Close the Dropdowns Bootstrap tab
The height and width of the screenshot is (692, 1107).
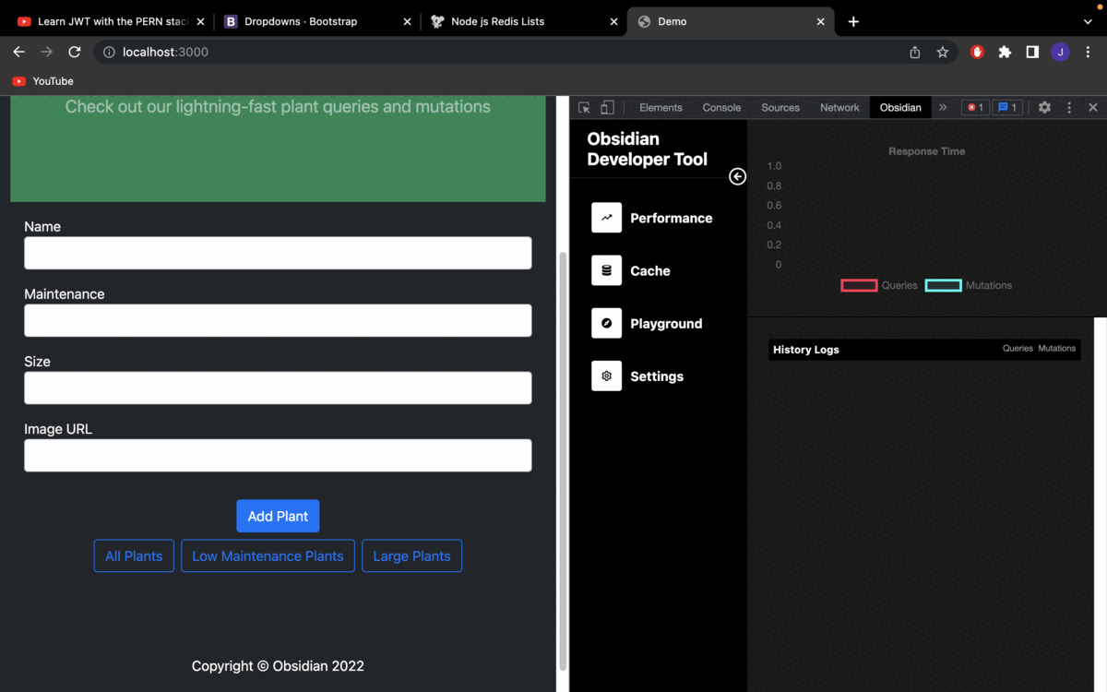tap(407, 21)
